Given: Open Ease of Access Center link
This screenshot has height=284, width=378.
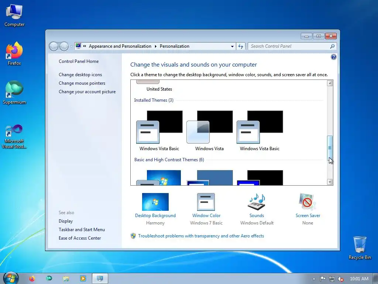Looking at the screenshot, I should click(x=80, y=238).
